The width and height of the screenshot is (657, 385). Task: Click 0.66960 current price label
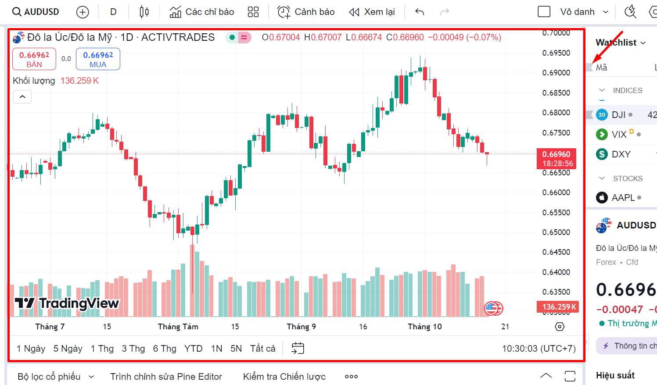[x=556, y=159]
